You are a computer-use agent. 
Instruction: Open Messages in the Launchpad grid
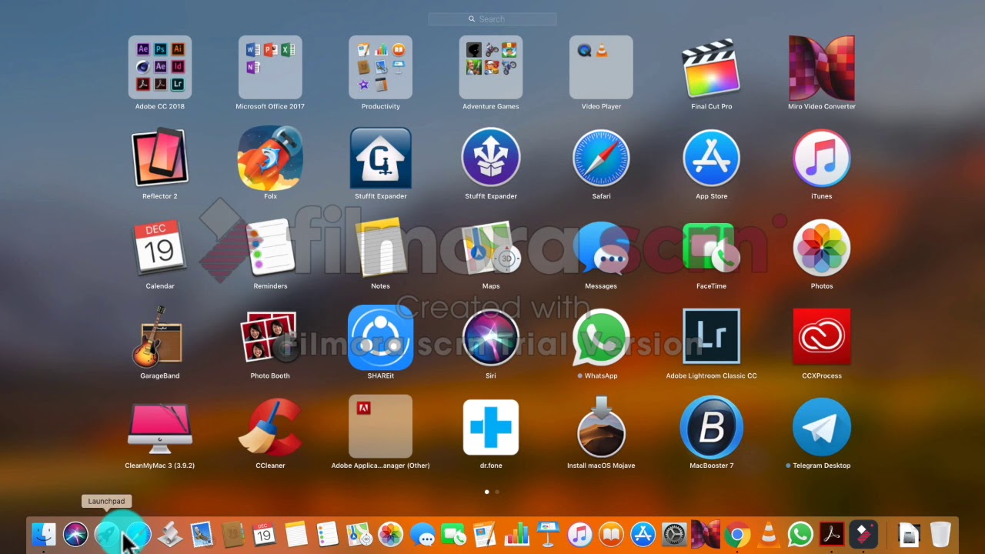coord(601,248)
